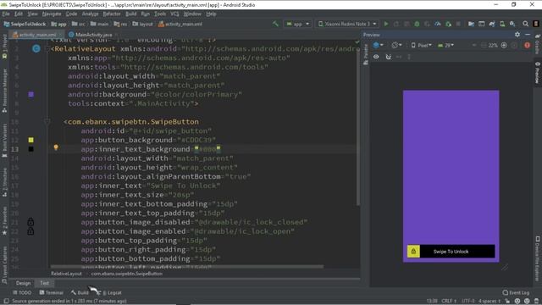Viewport: 542px width, 305px height.
Task: Open the Resource Manager side panel
Action: [x=4, y=91]
